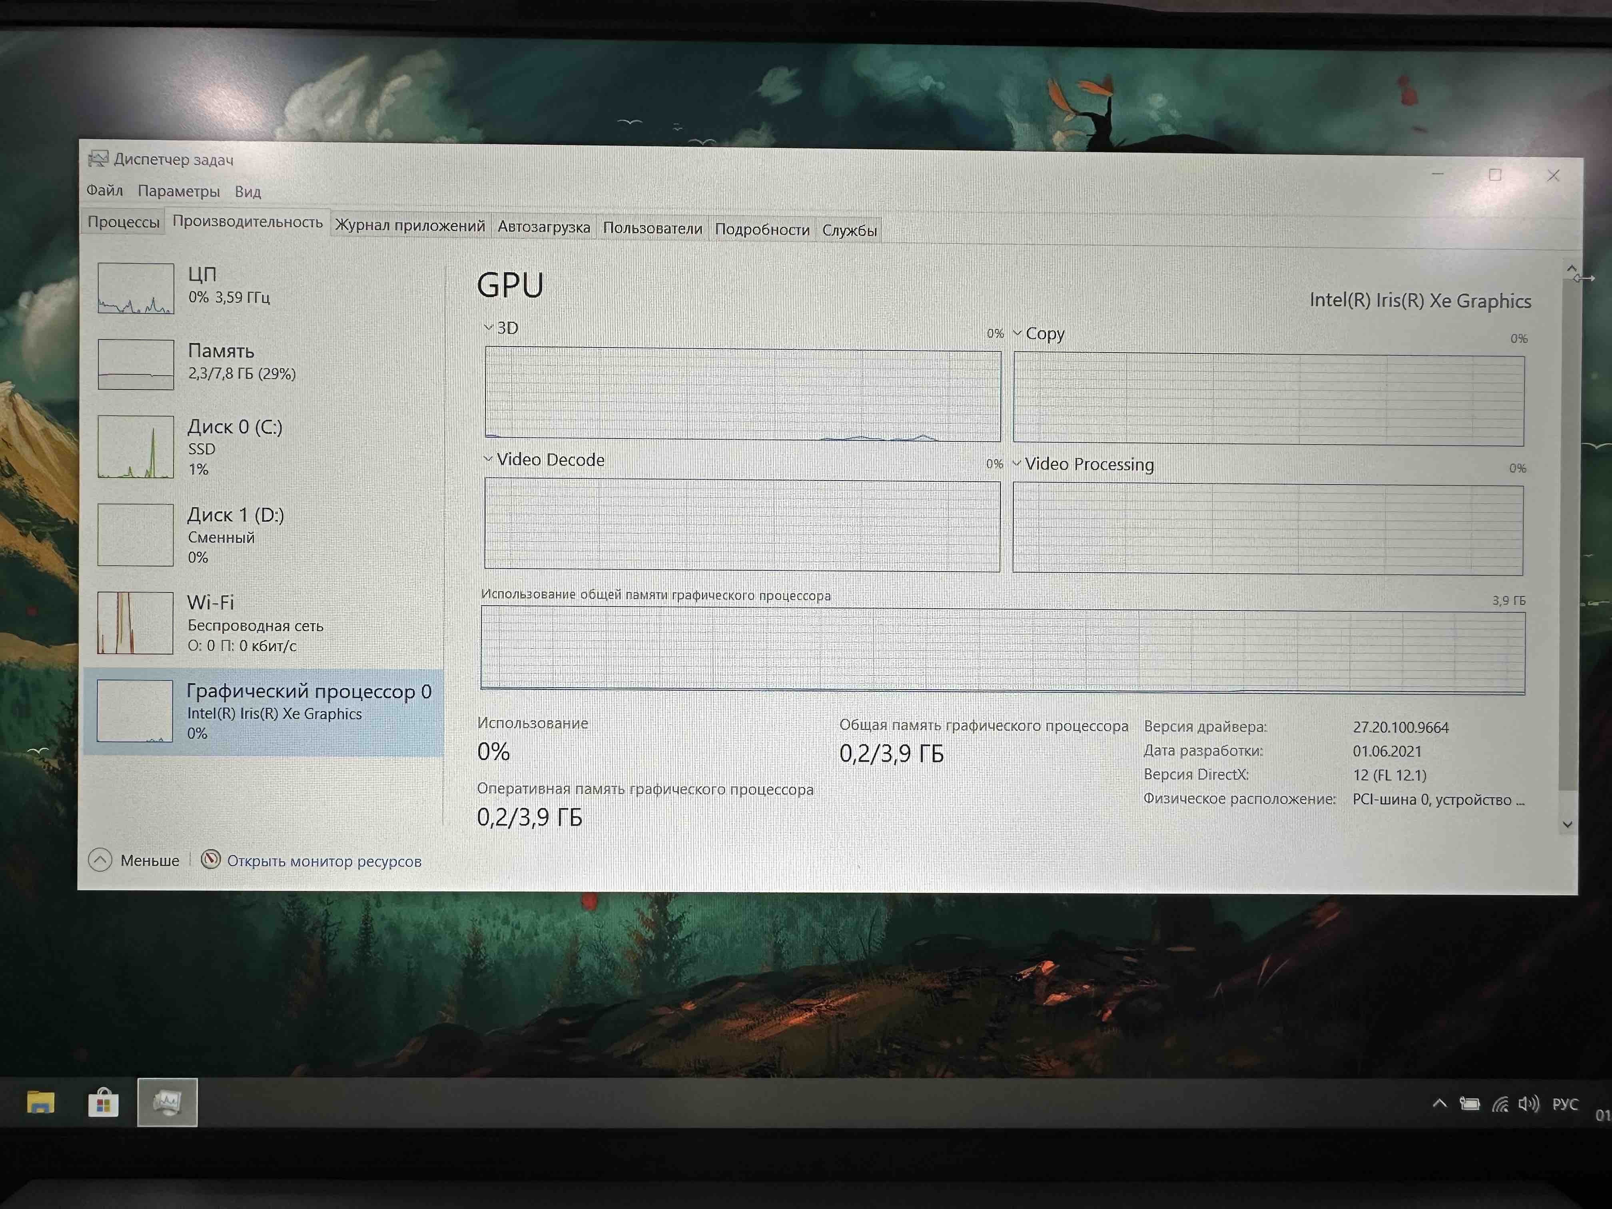Select the Производительность tab
The image size is (1612, 1209).
click(x=247, y=221)
